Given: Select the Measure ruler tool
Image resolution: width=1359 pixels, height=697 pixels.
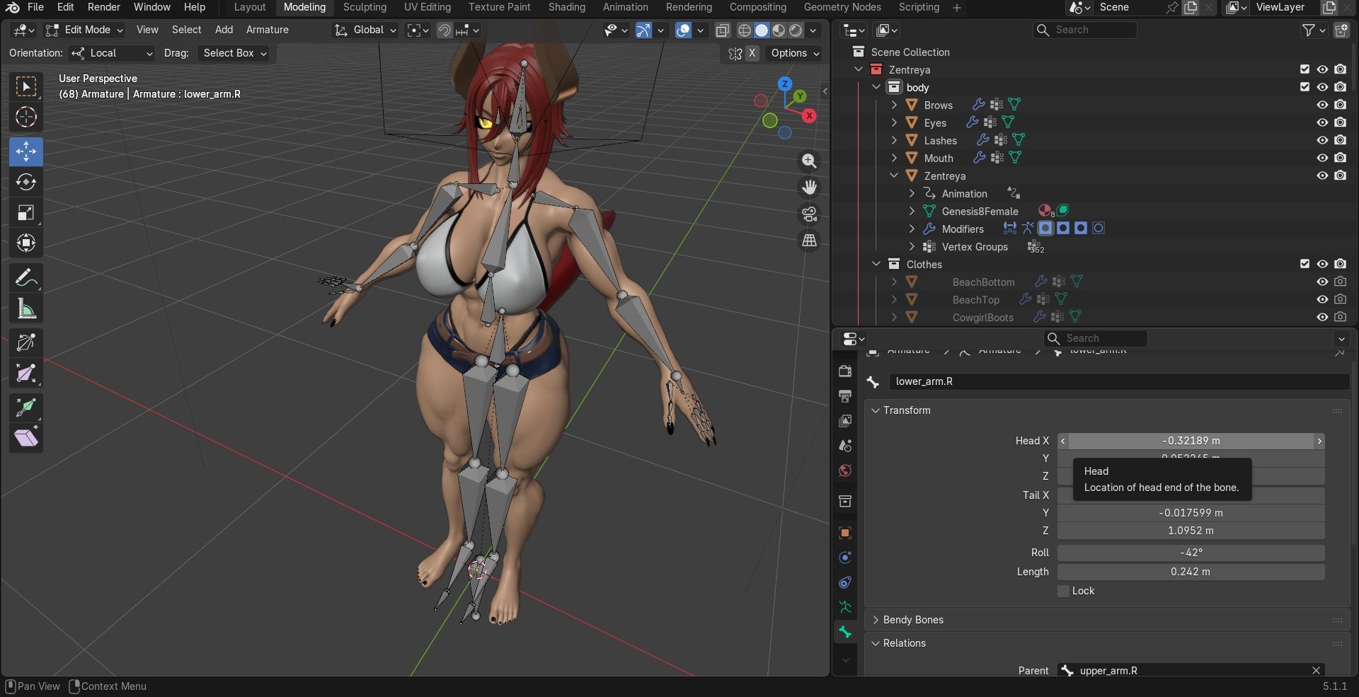Looking at the screenshot, I should pyautogui.click(x=26, y=309).
